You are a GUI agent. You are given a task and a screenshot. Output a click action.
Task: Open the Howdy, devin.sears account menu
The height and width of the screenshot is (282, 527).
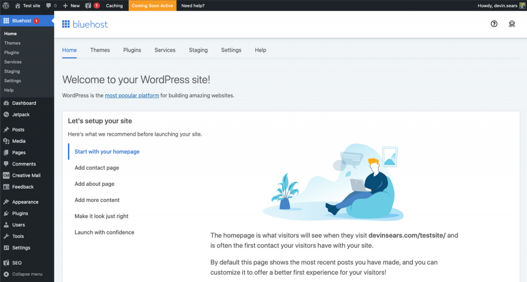501,5
